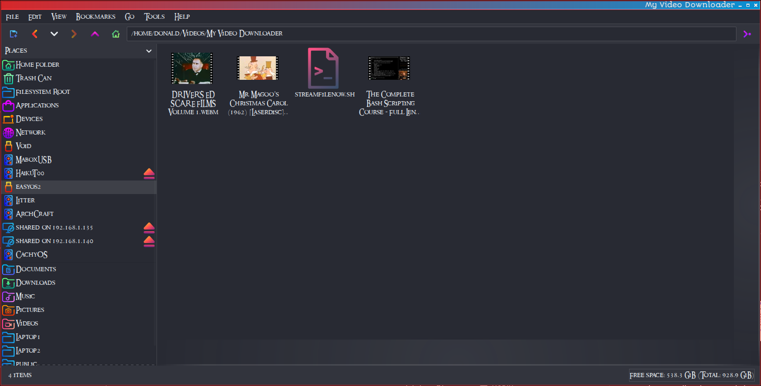
Task: Unmount shared on 192.168.1.135
Action: click(149, 227)
